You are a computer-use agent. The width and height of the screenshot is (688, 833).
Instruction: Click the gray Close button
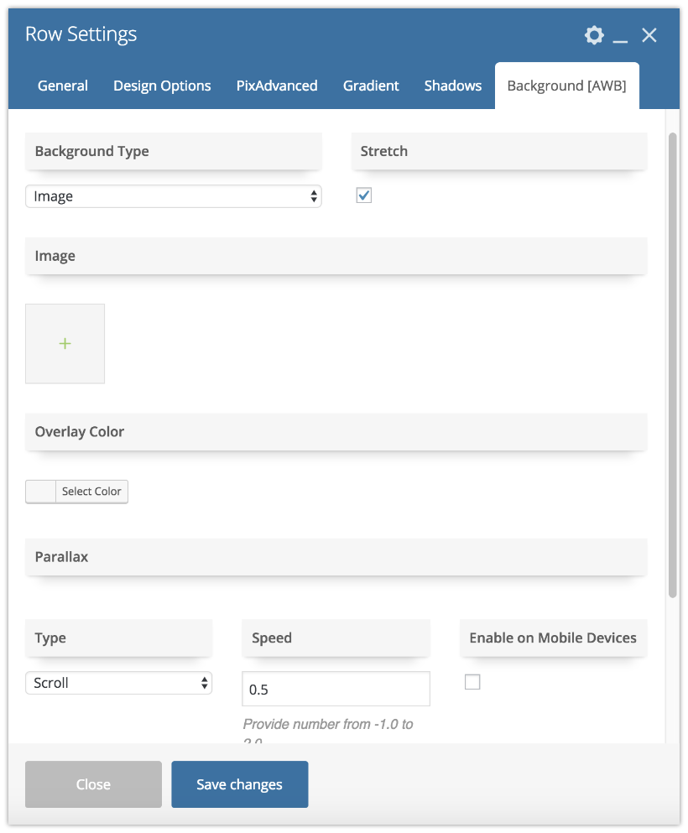[93, 784]
